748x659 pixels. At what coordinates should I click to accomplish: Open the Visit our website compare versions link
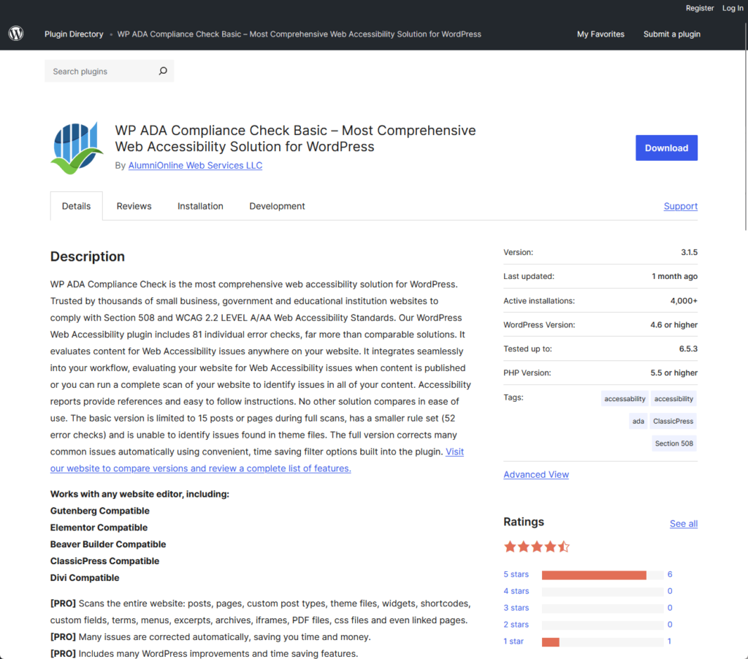click(x=201, y=468)
